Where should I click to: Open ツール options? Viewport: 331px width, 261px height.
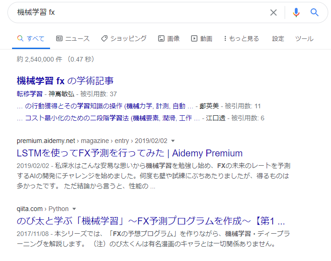click(x=304, y=38)
